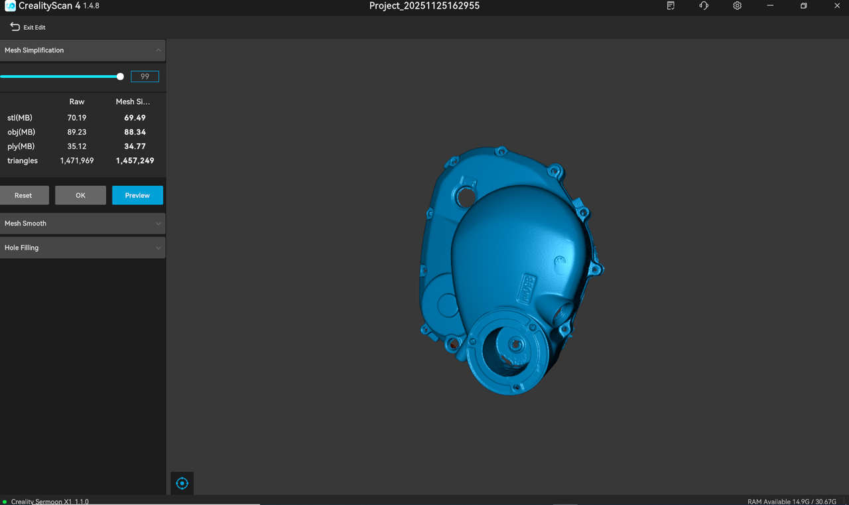
Task: Click the recenter view target icon
Action: click(x=182, y=484)
